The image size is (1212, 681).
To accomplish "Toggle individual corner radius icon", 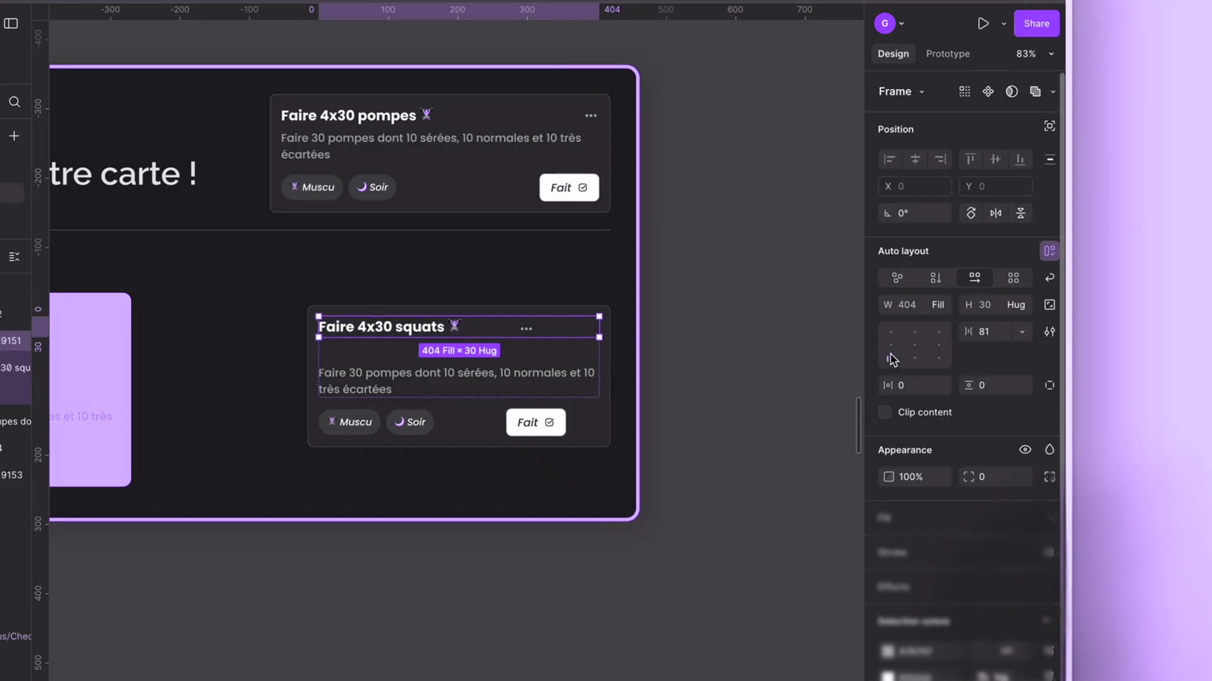I will tap(1050, 477).
